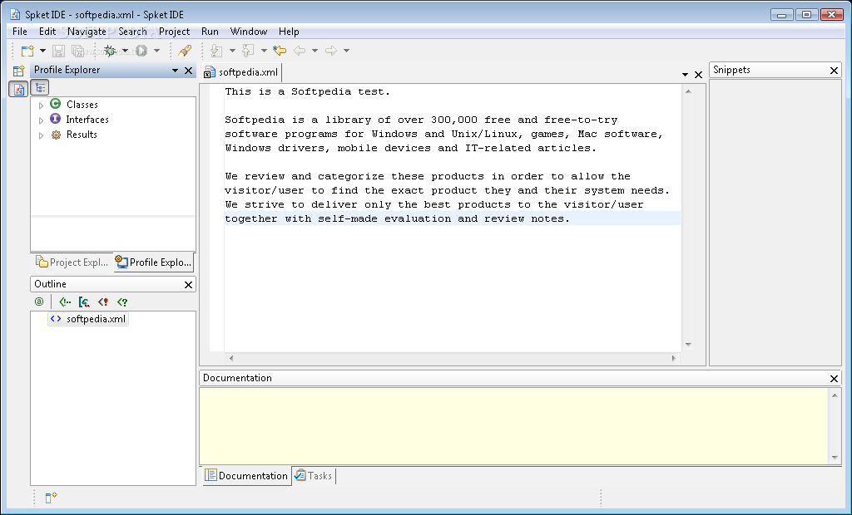Viewport: 852px width, 515px height.
Task: Click the Next Annotation icon
Action: pyautogui.click(x=217, y=51)
